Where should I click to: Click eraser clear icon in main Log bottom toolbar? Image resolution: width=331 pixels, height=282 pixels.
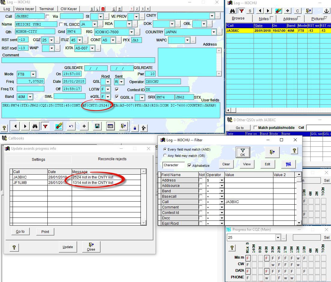point(59,126)
